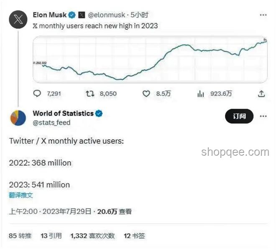
Task: Click the 翻译推文 translate tweet link
Action: click(x=21, y=195)
